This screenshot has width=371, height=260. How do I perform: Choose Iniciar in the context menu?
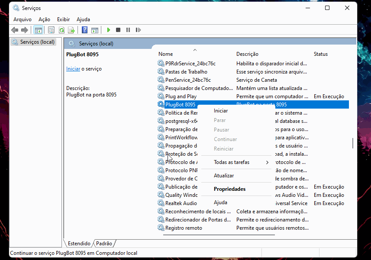coord(236,111)
